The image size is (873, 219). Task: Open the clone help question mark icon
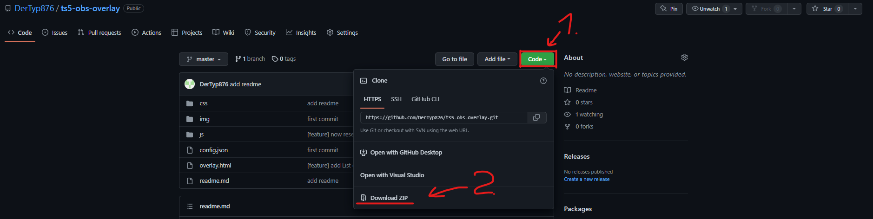pyautogui.click(x=543, y=81)
